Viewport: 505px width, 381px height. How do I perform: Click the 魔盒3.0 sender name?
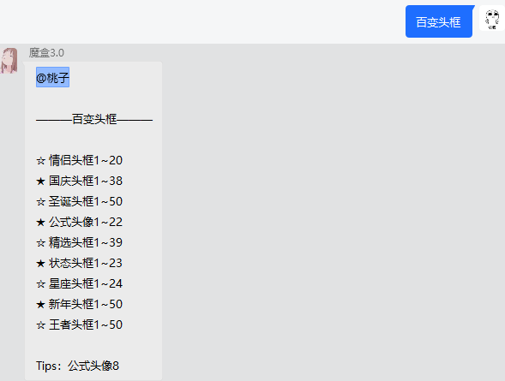(x=46, y=53)
